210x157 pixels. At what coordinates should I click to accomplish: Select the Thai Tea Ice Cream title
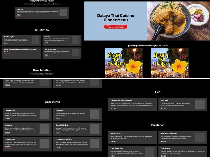click(50, 49)
